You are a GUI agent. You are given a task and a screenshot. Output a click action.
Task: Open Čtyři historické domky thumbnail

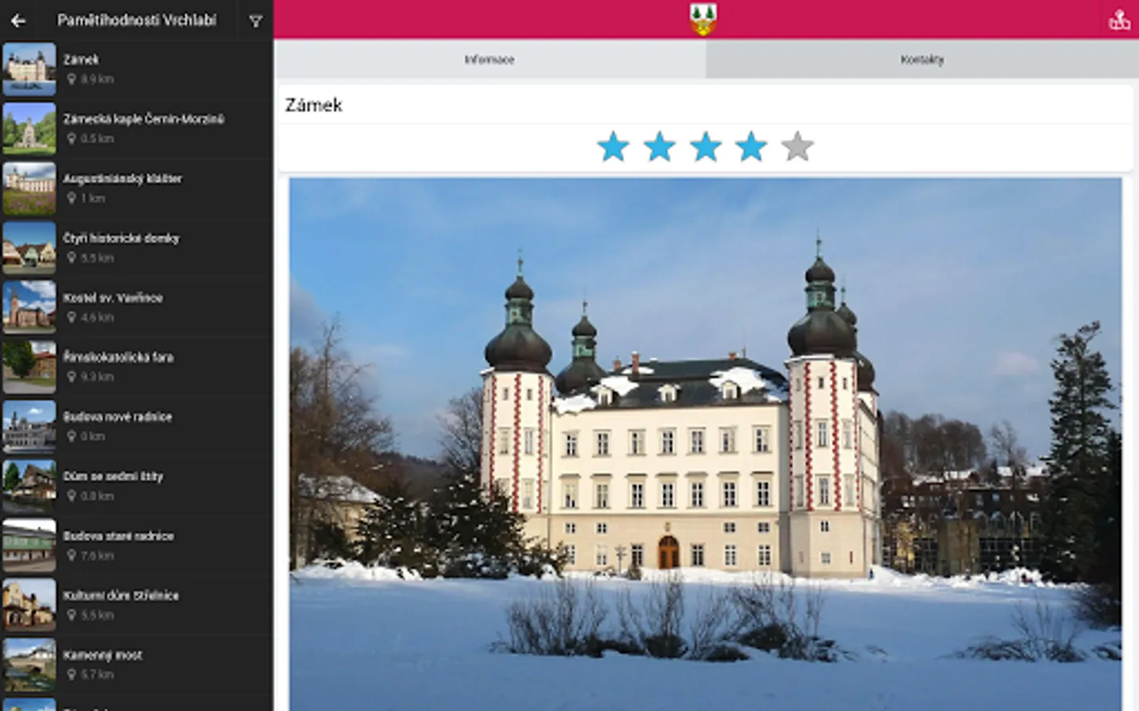coord(29,248)
